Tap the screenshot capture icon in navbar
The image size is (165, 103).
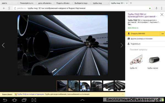tap(34, 100)
